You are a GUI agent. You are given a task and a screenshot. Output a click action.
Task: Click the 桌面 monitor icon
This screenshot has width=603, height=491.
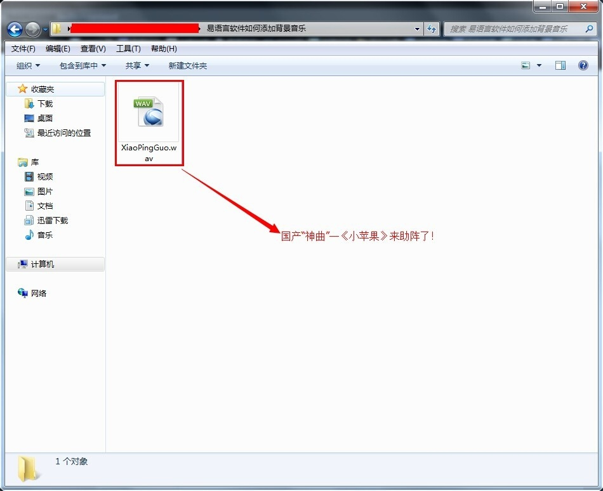click(x=29, y=119)
